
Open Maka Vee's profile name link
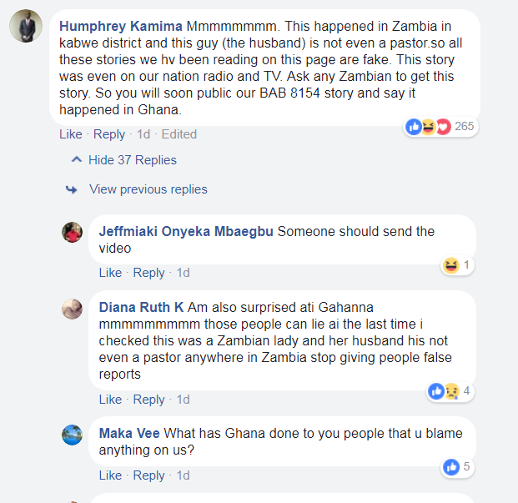point(129,434)
